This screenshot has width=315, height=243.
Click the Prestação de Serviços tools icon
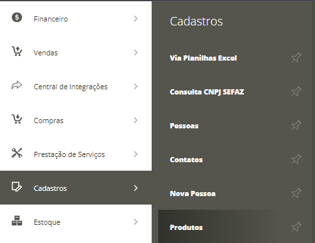17,153
